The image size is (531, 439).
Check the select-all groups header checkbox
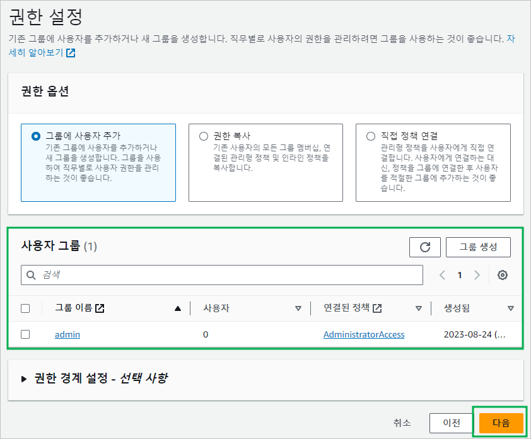tap(25, 308)
